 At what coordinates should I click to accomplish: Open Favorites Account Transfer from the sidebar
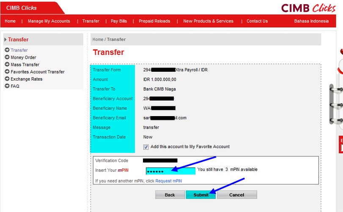38,72
